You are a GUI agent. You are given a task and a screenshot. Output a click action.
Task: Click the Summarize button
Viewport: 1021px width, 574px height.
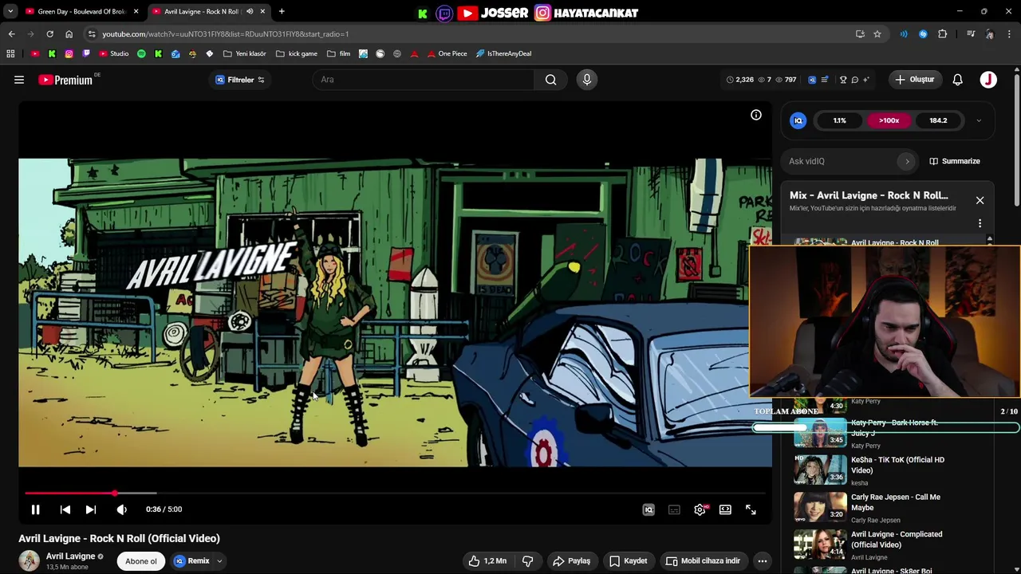pos(955,161)
